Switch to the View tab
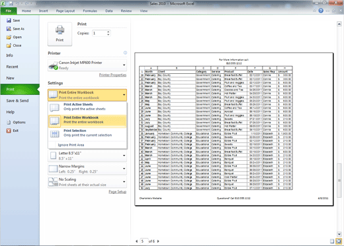 [x=144, y=11]
